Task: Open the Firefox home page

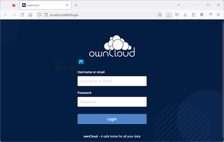Action: (x=30, y=15)
